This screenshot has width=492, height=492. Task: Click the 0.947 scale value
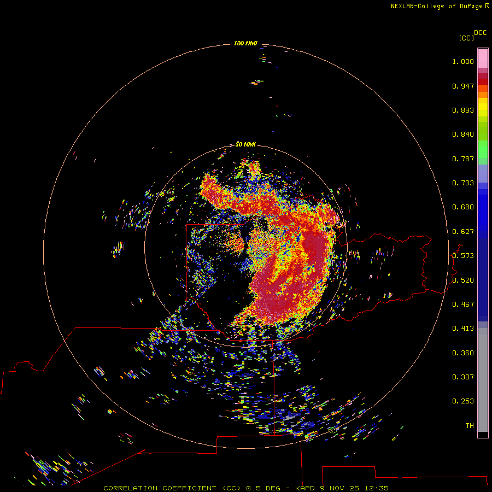coord(463,86)
